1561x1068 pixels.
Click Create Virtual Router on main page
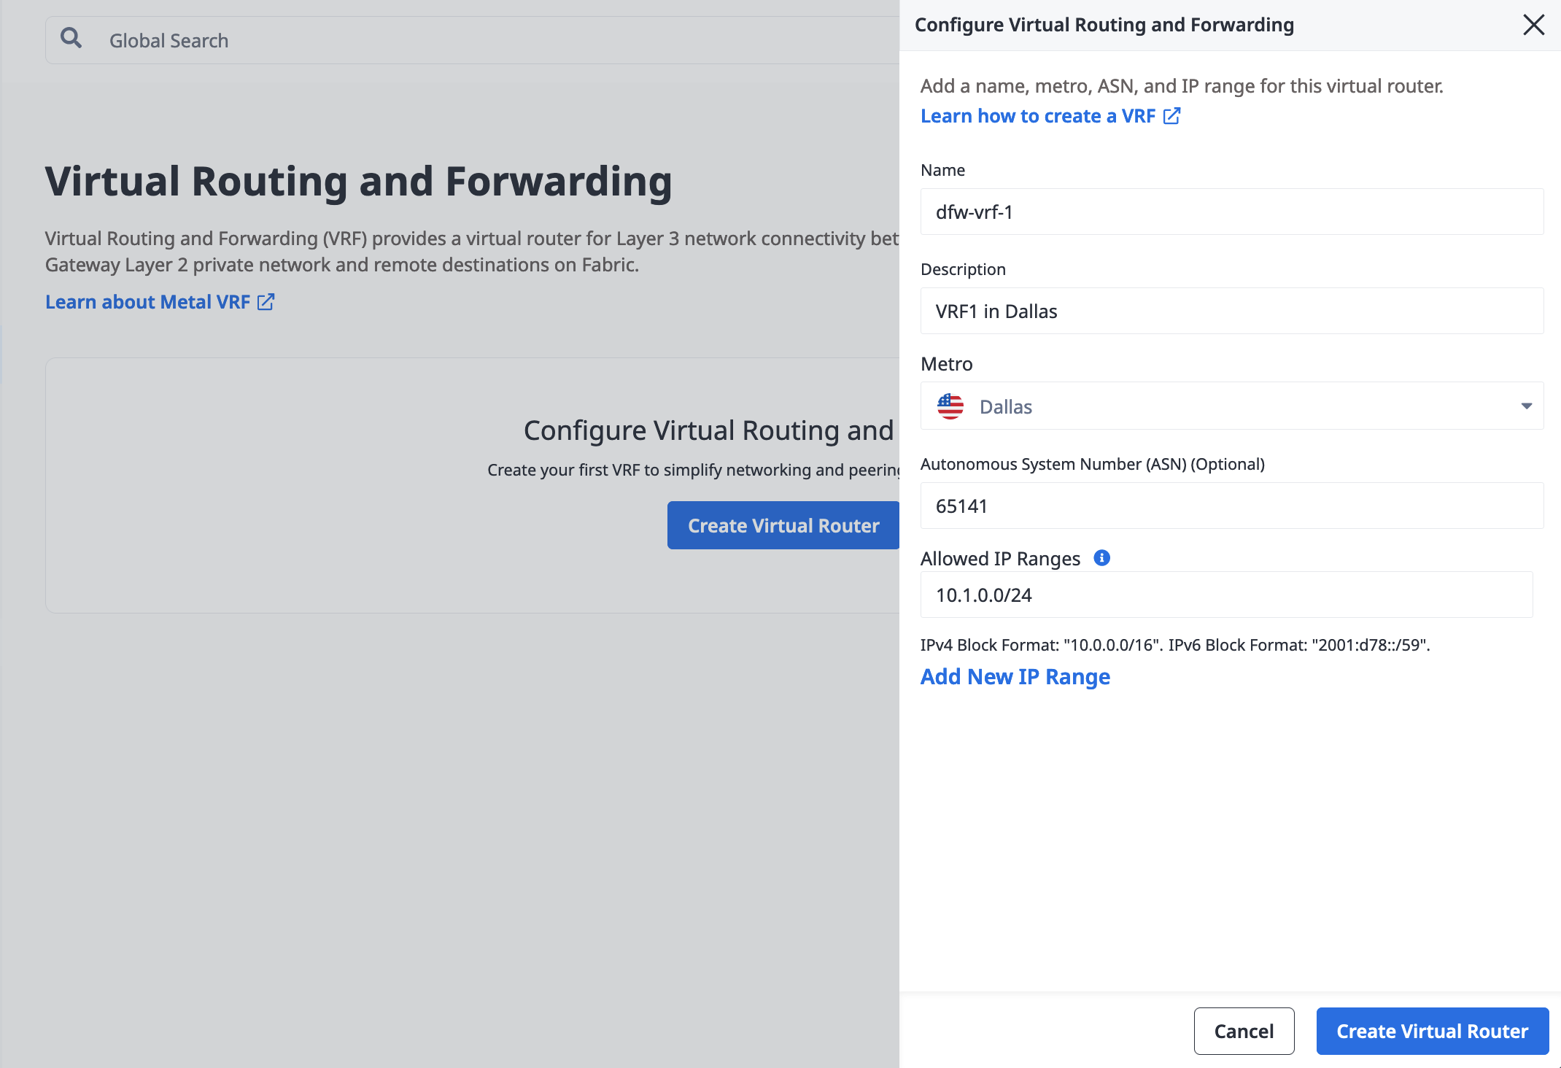coord(783,525)
